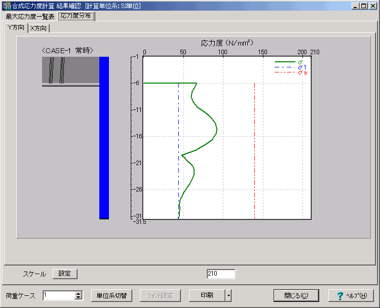Click the 単位系切替 button

click(111, 295)
